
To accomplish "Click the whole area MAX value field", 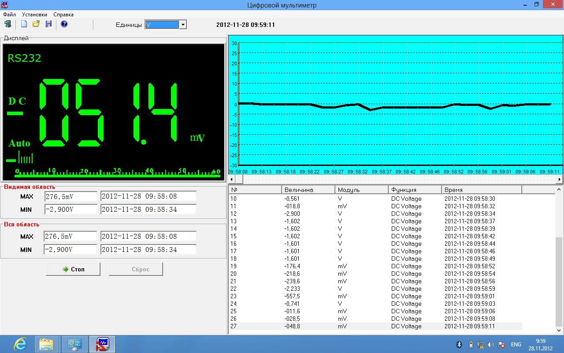I will point(70,237).
